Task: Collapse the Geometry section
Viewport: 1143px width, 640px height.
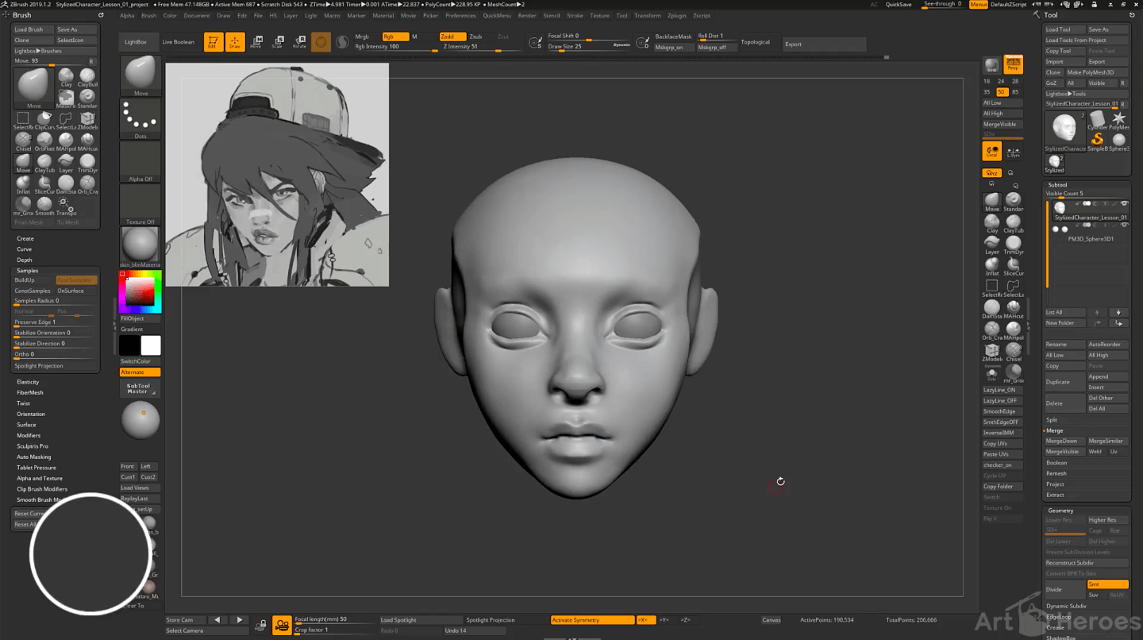Action: [x=1060, y=511]
